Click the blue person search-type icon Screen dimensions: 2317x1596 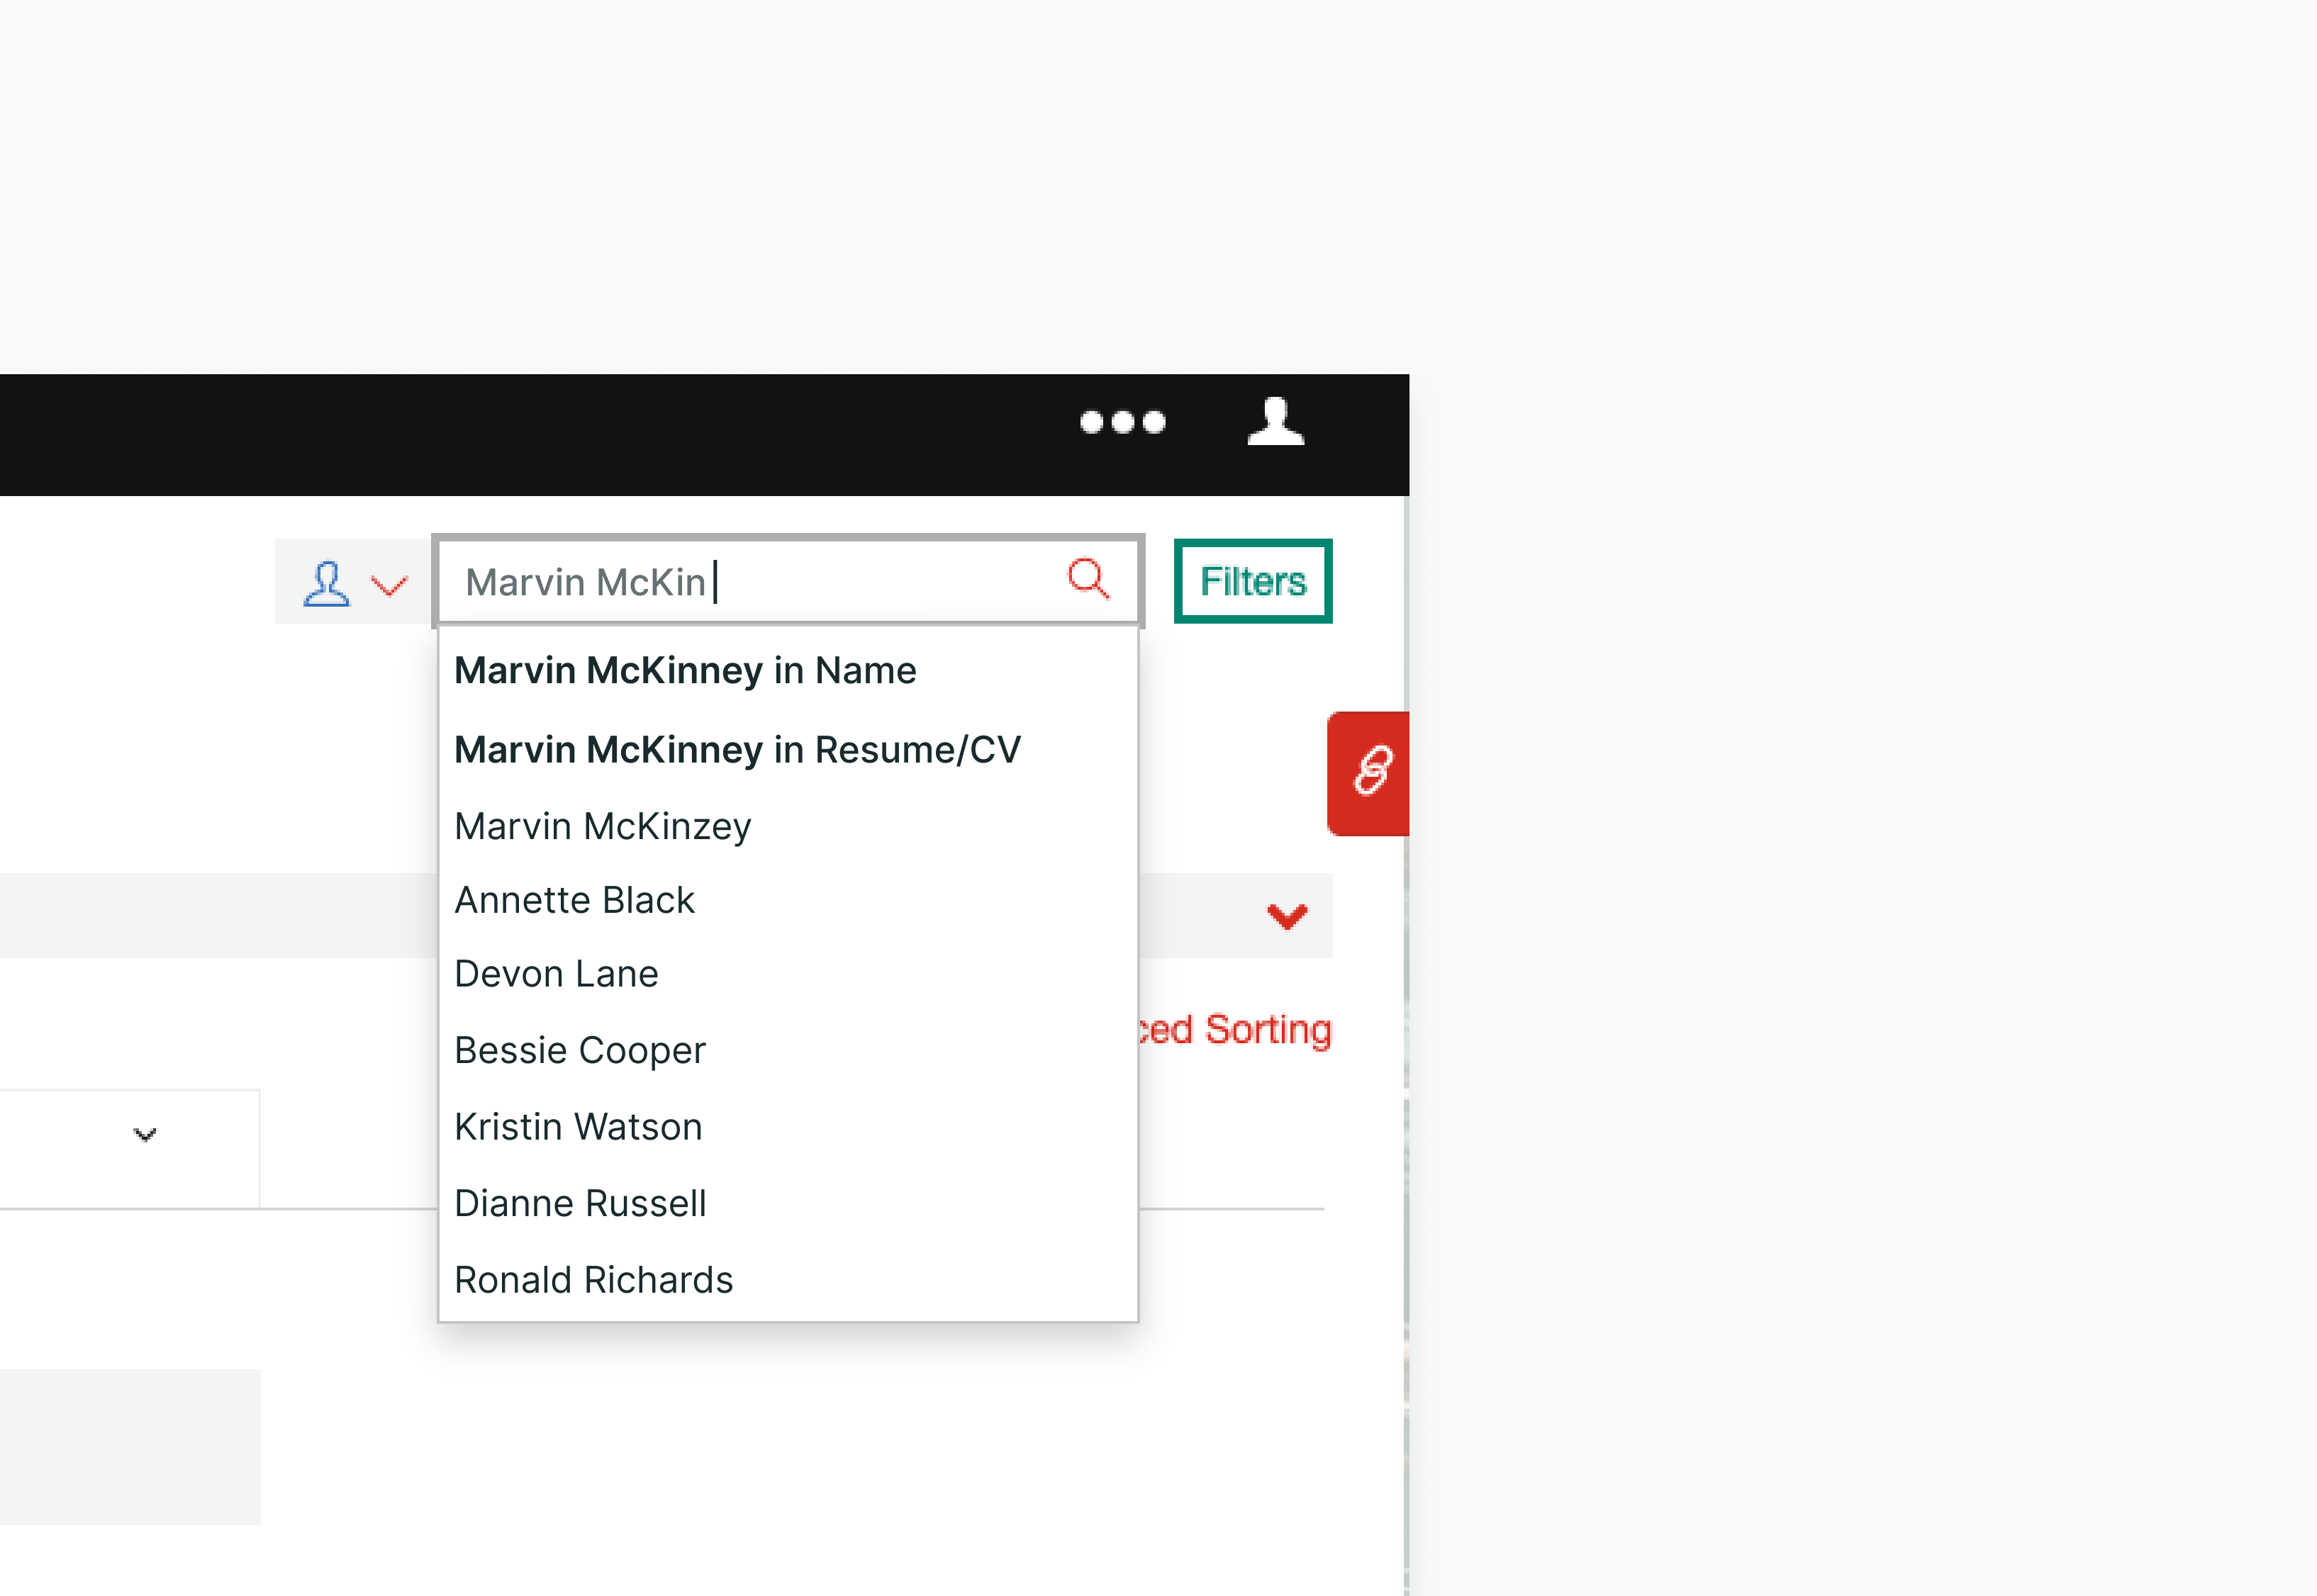326,584
